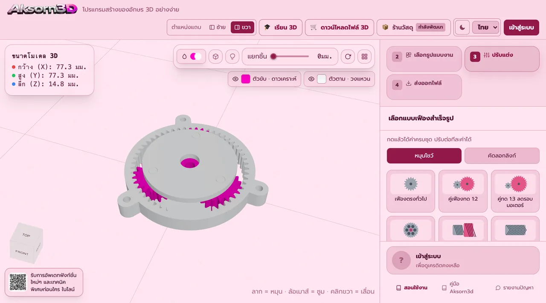Viewport: 546px width, 303px height.
Task: Set panel position to ขวา (right)
Action: 242,27
